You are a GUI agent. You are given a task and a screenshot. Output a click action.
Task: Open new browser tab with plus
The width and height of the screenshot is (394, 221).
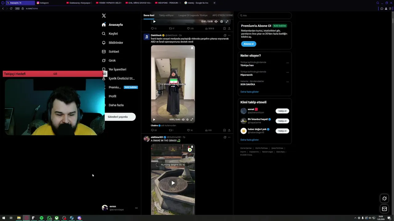click(214, 3)
